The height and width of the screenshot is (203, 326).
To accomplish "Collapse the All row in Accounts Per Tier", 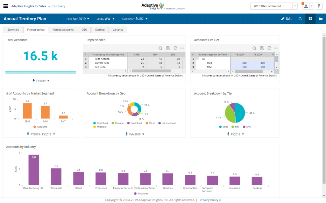I will point(198,59).
